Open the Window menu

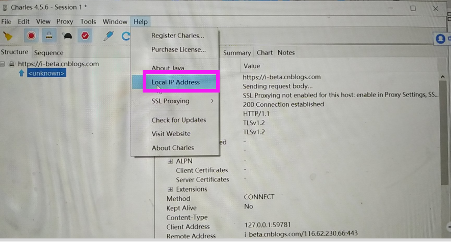coord(115,22)
